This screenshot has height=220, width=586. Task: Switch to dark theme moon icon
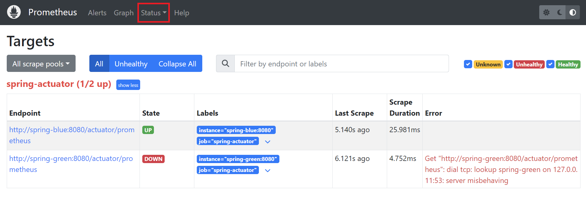pyautogui.click(x=559, y=13)
